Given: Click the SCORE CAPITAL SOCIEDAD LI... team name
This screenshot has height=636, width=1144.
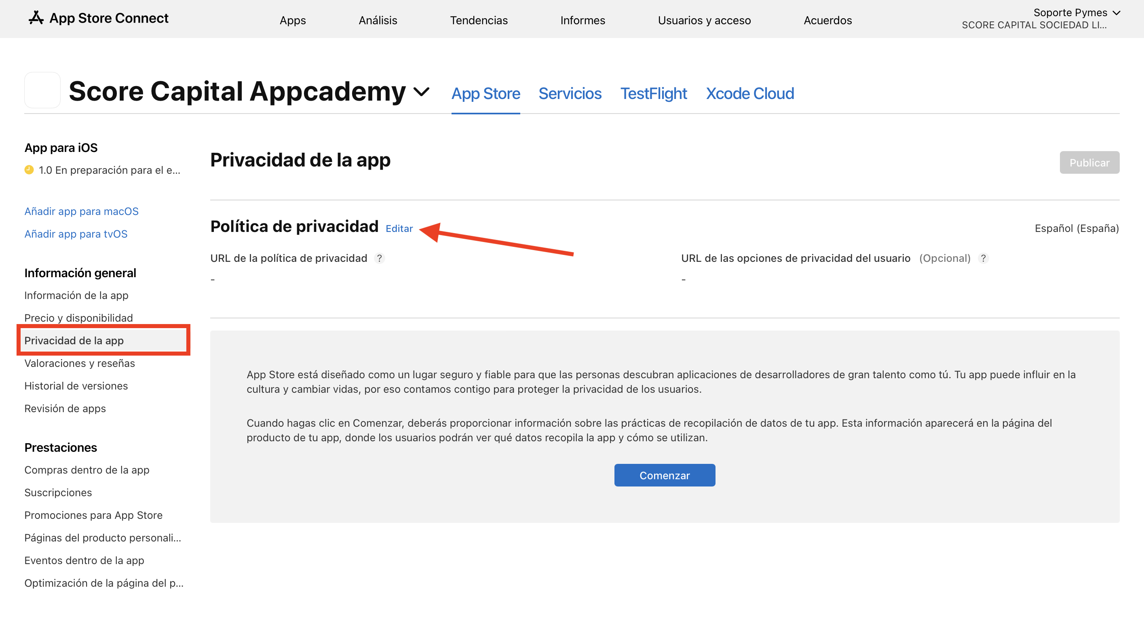Looking at the screenshot, I should 1034,25.
